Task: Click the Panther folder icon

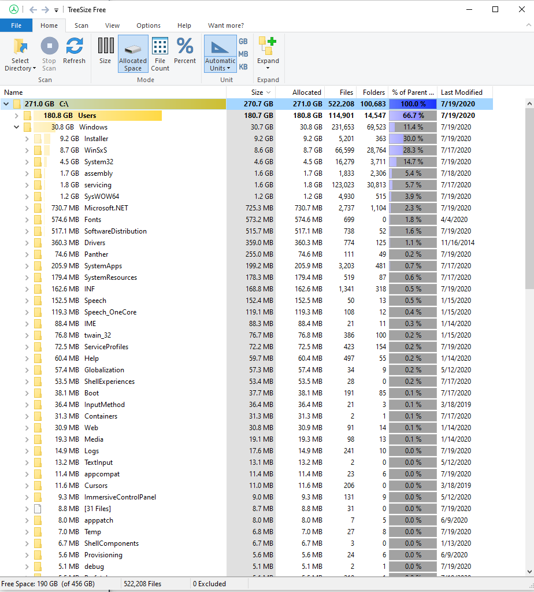Action: (38, 254)
